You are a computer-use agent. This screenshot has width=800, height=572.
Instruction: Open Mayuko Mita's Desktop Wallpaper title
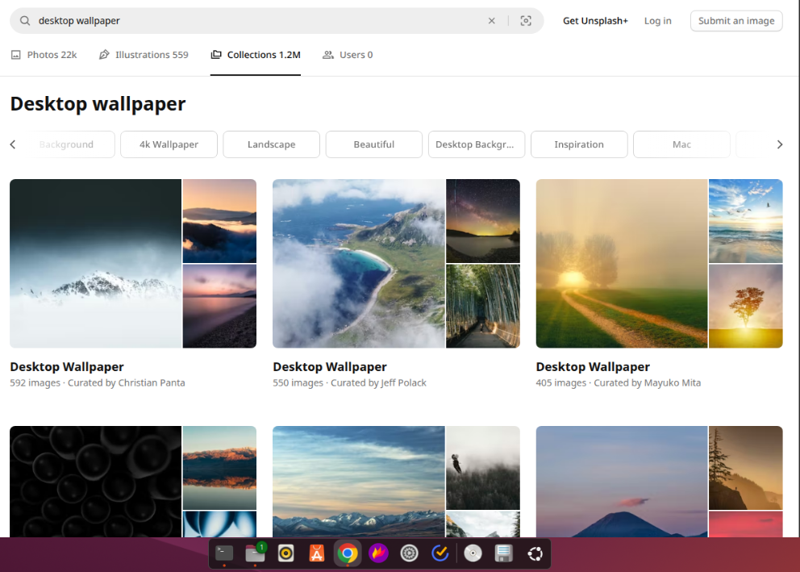click(x=593, y=367)
